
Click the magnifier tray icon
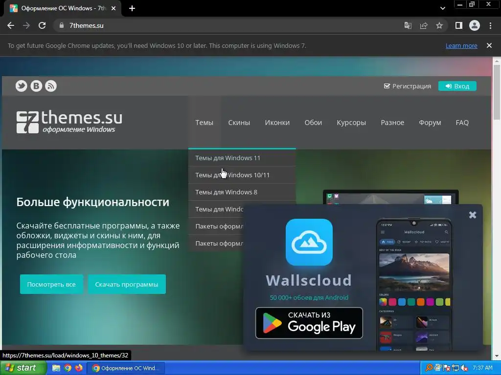tap(429, 368)
